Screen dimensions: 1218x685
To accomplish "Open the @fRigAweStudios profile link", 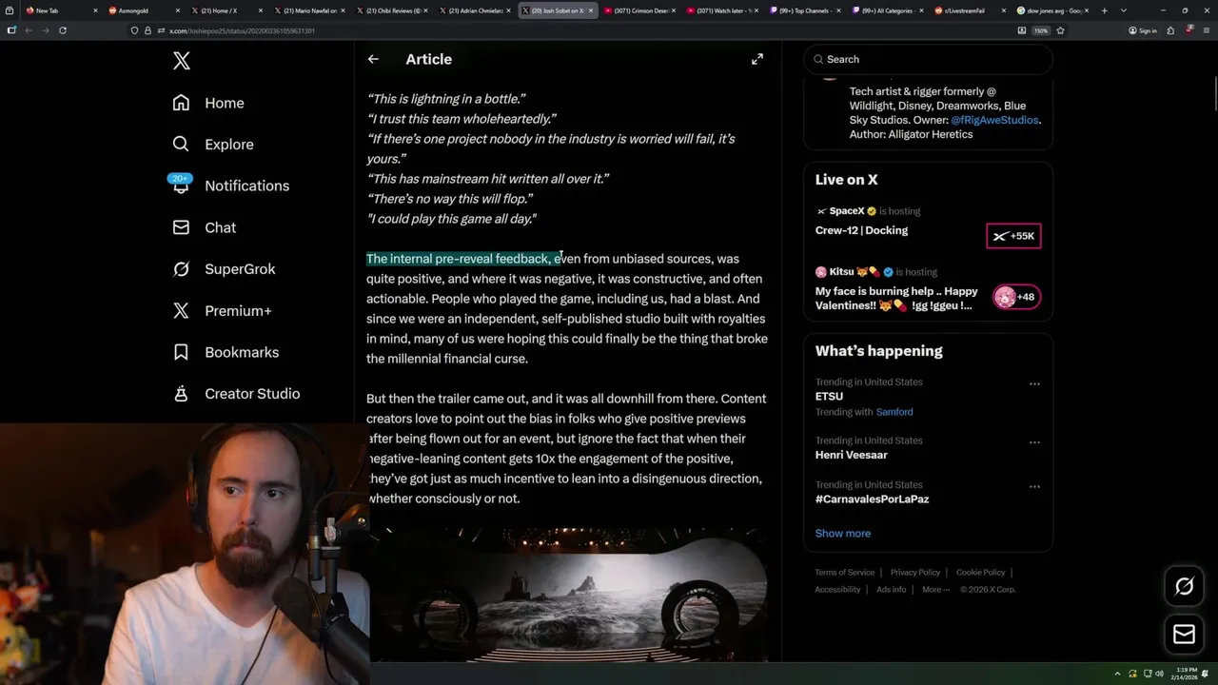I will coord(994,120).
